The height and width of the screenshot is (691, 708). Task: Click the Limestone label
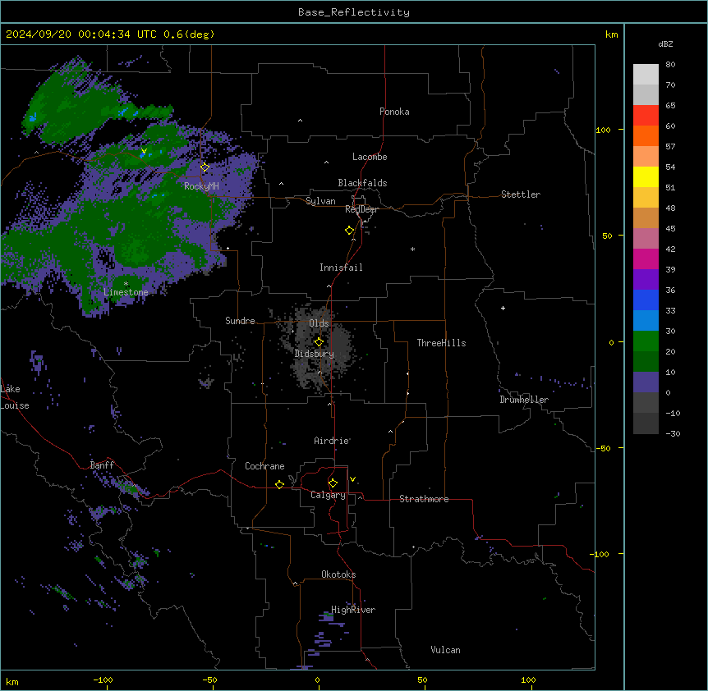[x=126, y=292]
